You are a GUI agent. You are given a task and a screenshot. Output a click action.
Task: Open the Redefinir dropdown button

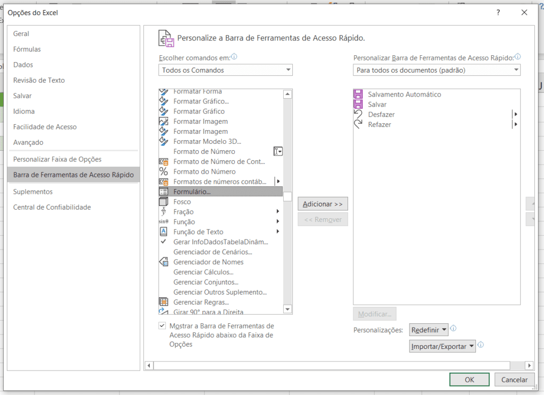(429, 330)
